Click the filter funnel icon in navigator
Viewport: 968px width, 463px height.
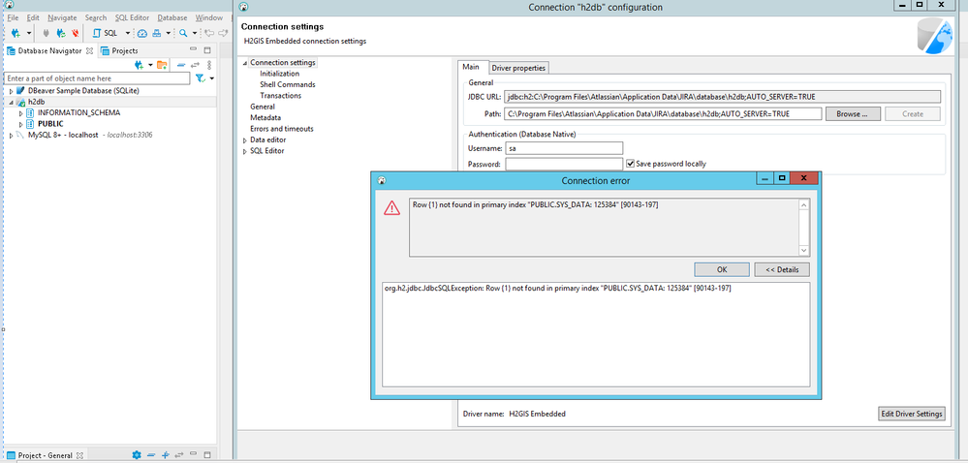pyautogui.click(x=200, y=78)
